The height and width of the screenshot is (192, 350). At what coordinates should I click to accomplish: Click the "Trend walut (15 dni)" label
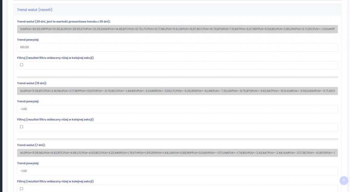(32, 83)
